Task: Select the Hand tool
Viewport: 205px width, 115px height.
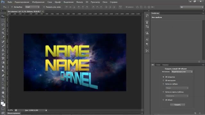Action: tap(3, 92)
